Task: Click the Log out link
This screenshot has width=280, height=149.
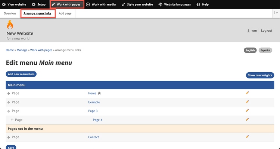Action: pyautogui.click(x=266, y=31)
